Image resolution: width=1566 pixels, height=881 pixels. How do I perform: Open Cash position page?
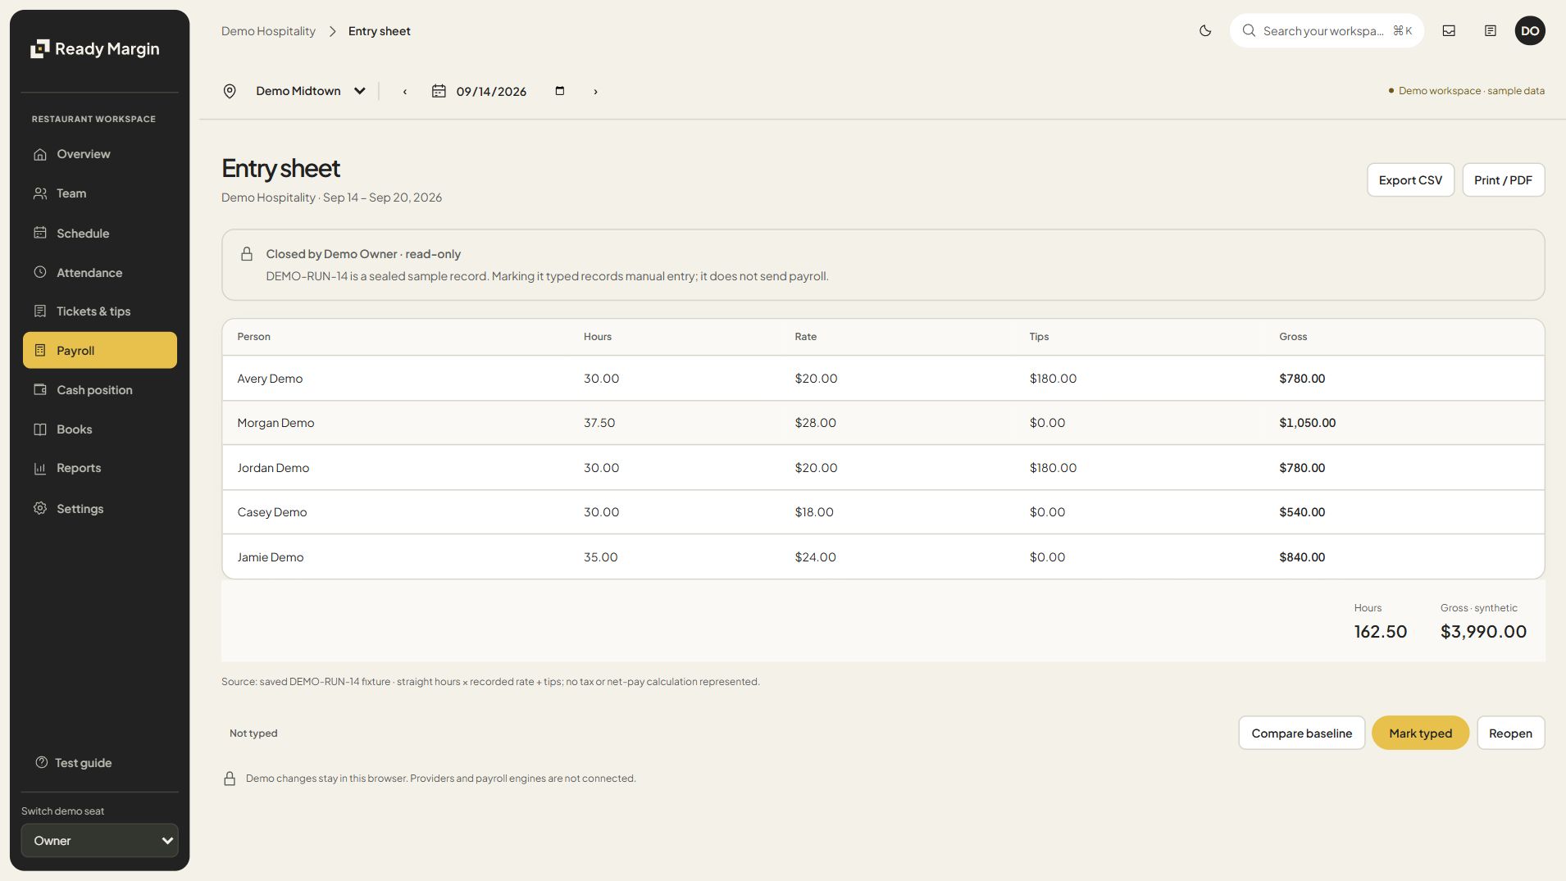[x=100, y=390]
